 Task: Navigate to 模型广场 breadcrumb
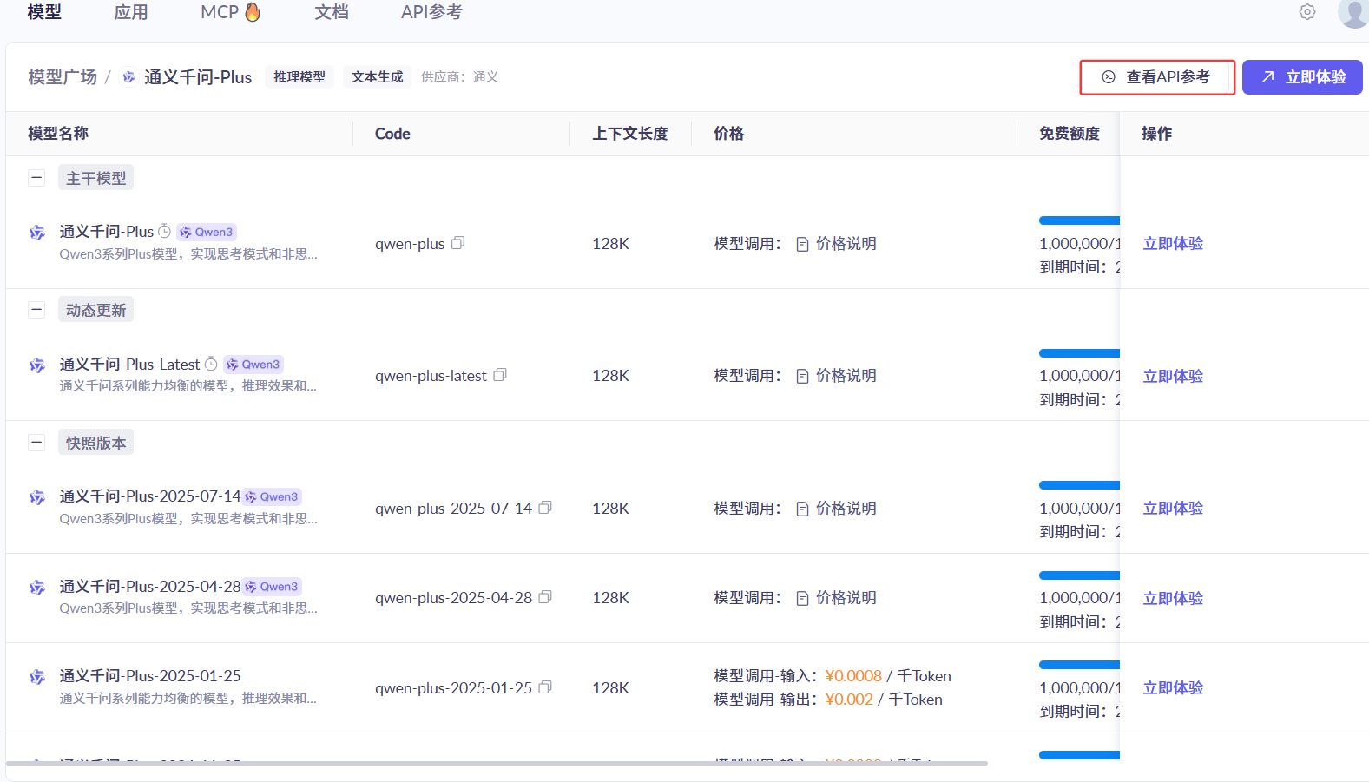click(63, 77)
